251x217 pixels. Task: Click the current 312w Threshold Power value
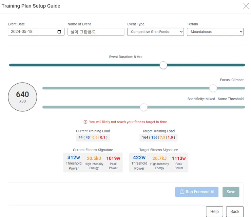[x=74, y=157]
